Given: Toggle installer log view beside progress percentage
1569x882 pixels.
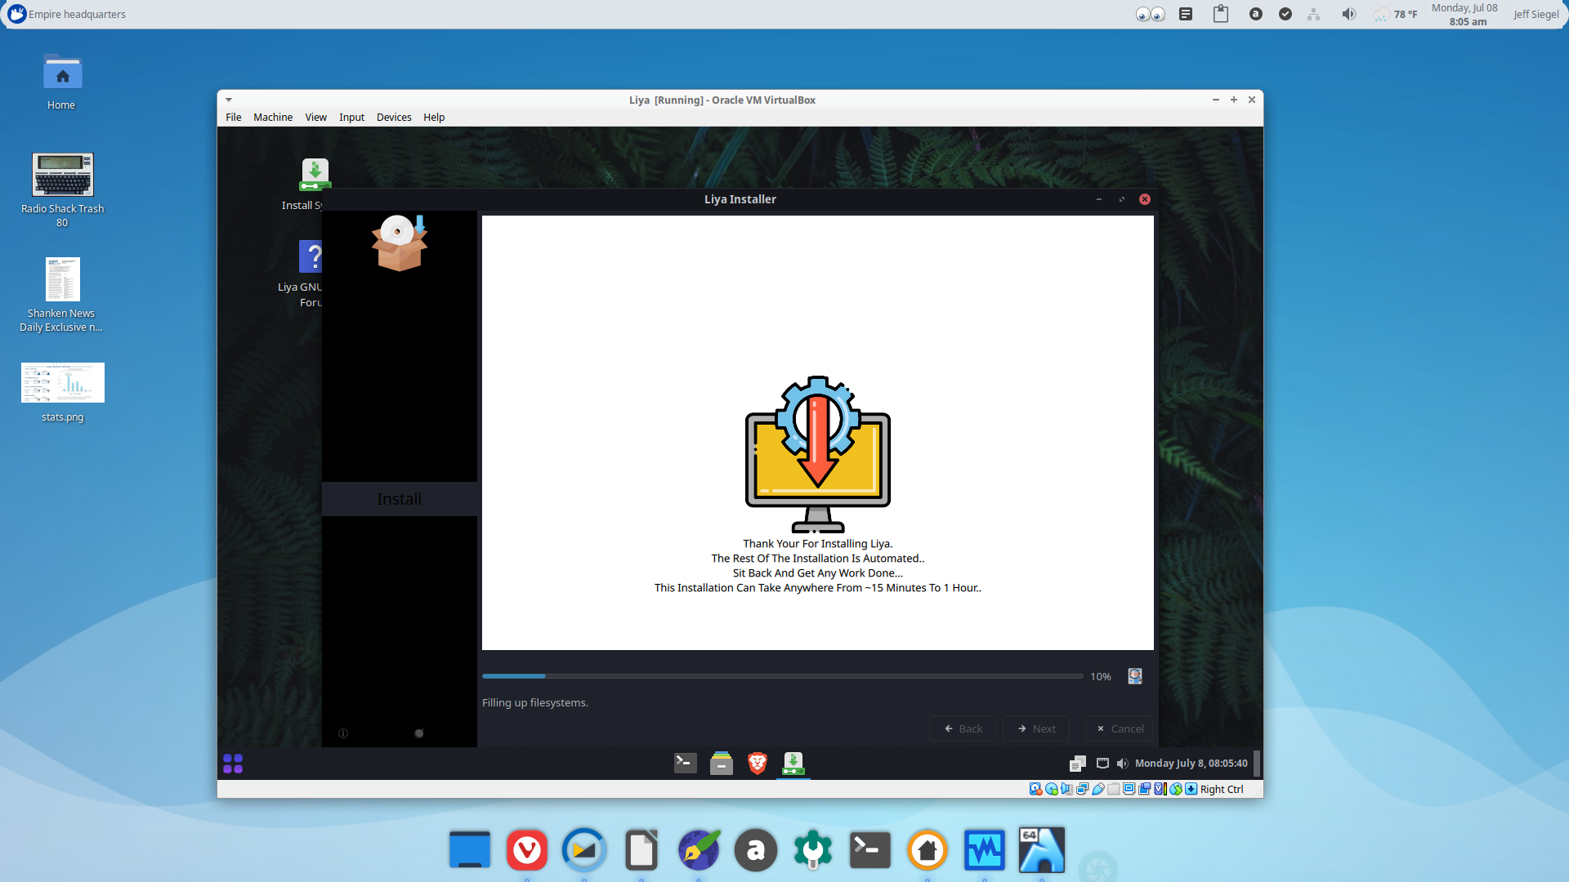Looking at the screenshot, I should click(1135, 676).
